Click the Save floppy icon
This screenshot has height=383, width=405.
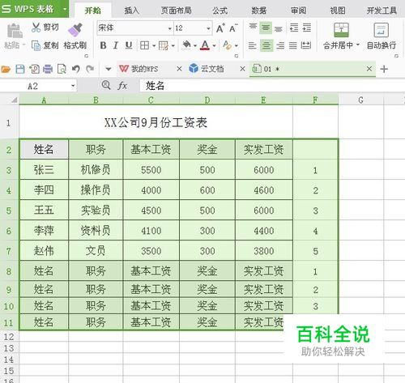(20, 70)
